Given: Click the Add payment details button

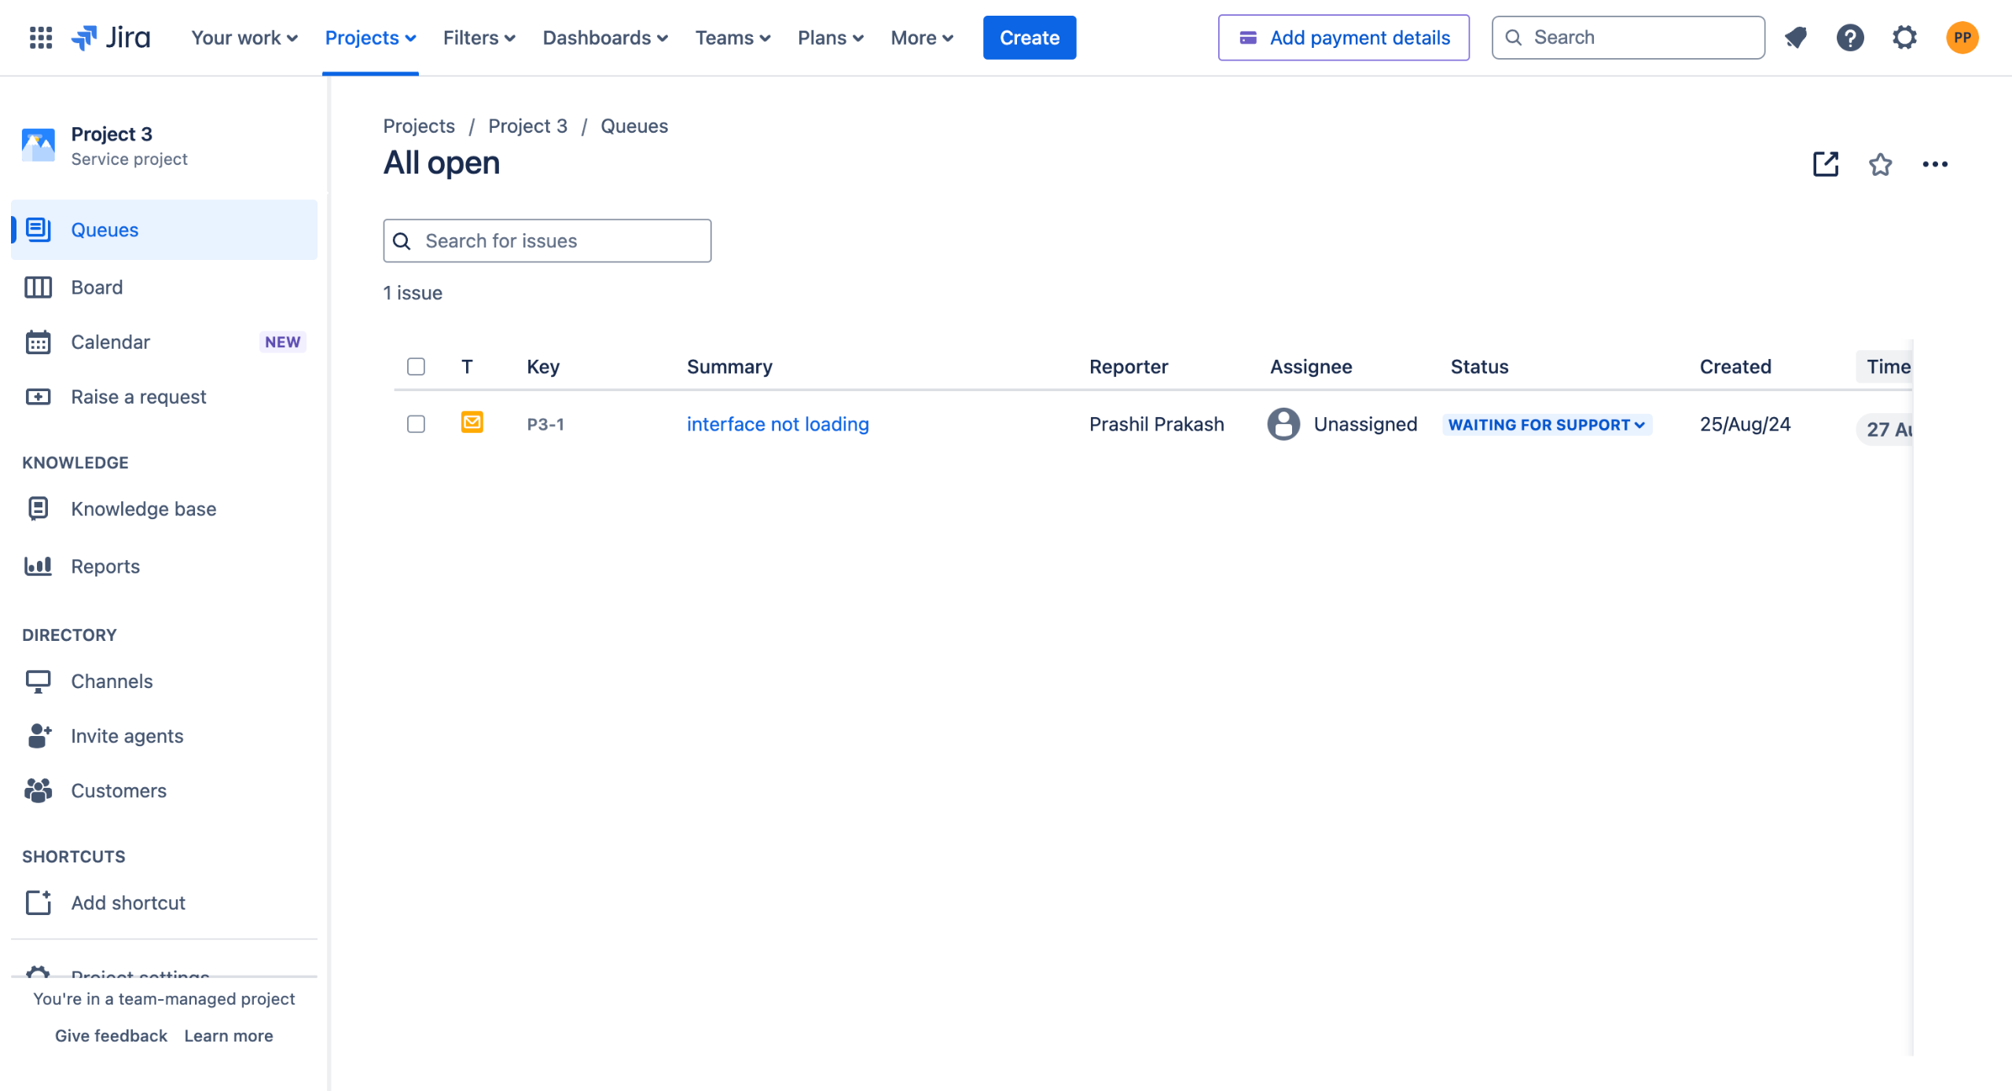Looking at the screenshot, I should click(1343, 37).
